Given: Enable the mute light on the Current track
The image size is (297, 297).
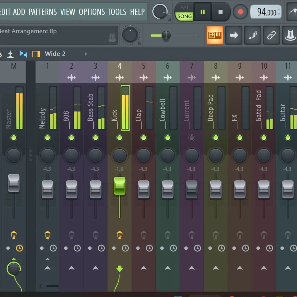Looking at the screenshot, I should click(191, 137).
